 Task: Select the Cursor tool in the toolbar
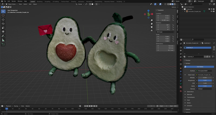tap(3, 15)
